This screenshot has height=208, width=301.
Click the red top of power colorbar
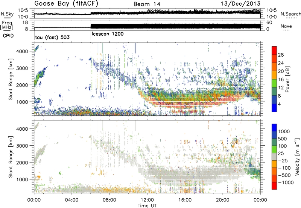tap(274, 51)
